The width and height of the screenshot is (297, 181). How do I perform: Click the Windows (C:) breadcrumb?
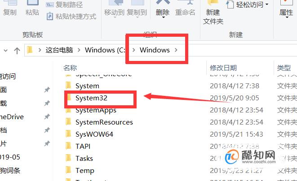pos(105,50)
